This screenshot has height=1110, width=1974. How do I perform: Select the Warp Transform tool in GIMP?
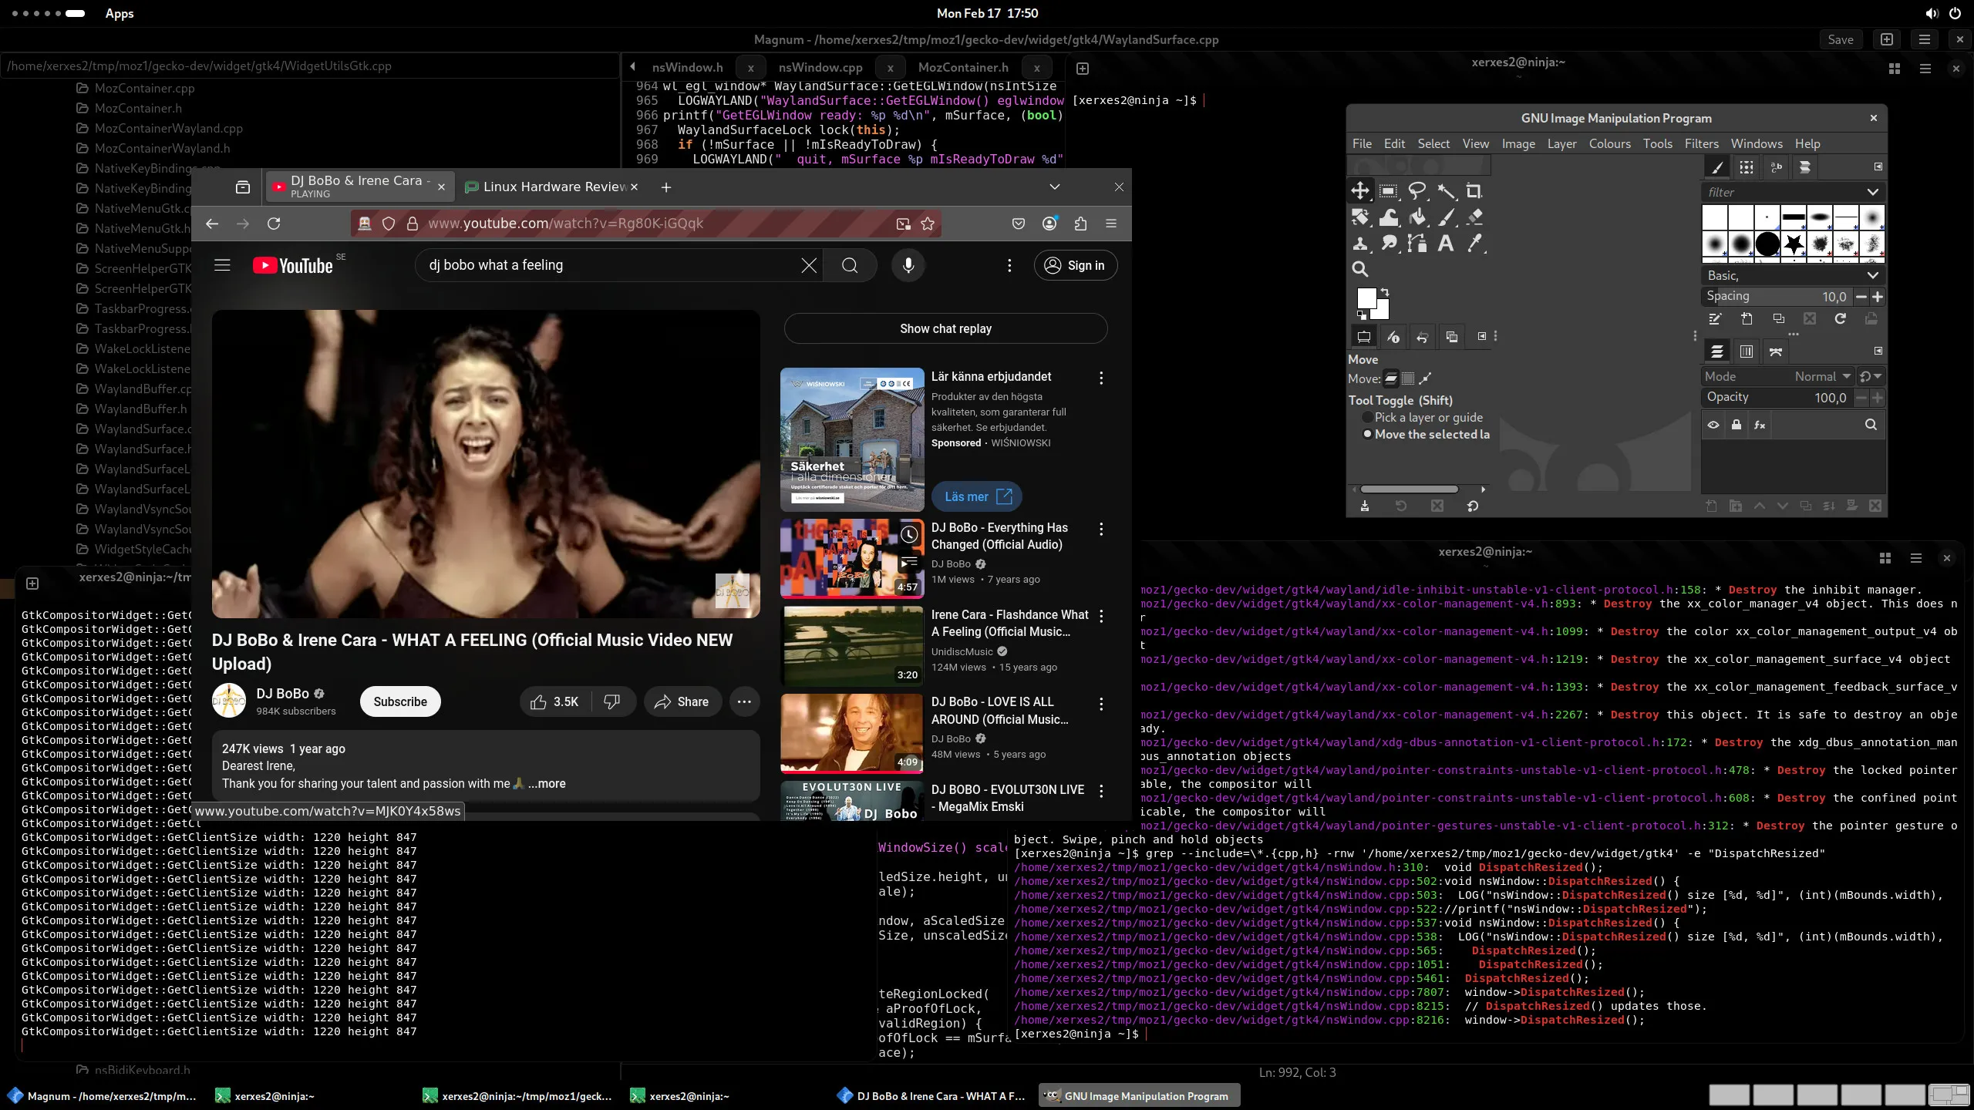[x=1389, y=217]
